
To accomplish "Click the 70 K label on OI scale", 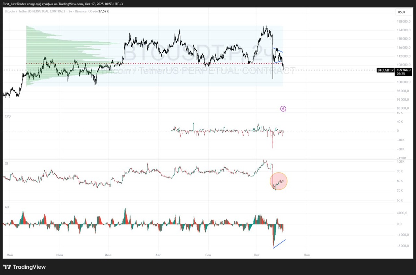I will (x=399, y=191).
